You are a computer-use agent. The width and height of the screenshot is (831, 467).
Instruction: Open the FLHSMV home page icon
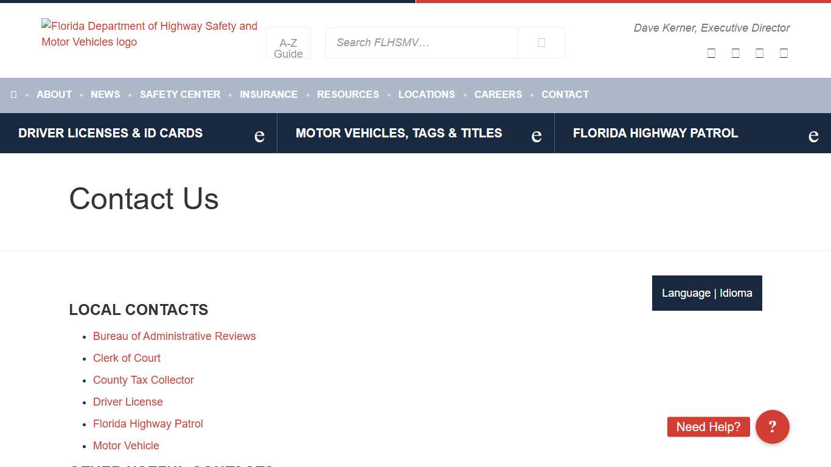[x=13, y=94]
